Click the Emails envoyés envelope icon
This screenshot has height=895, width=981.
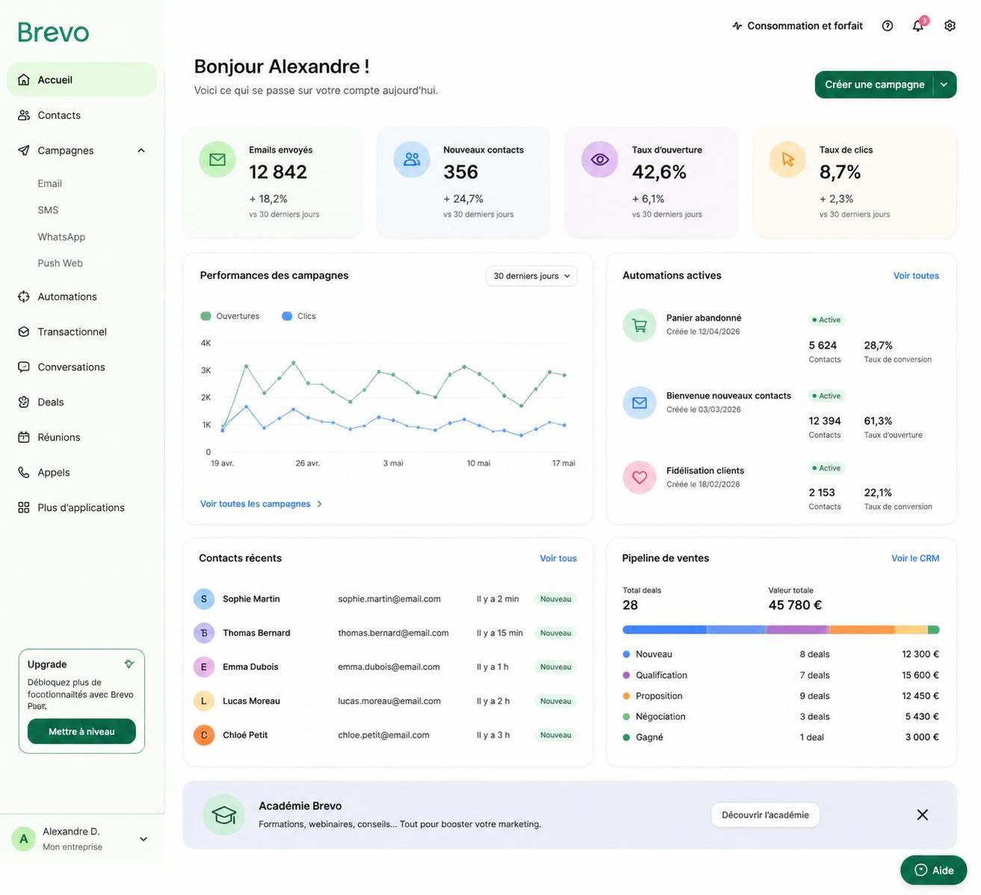pos(217,159)
